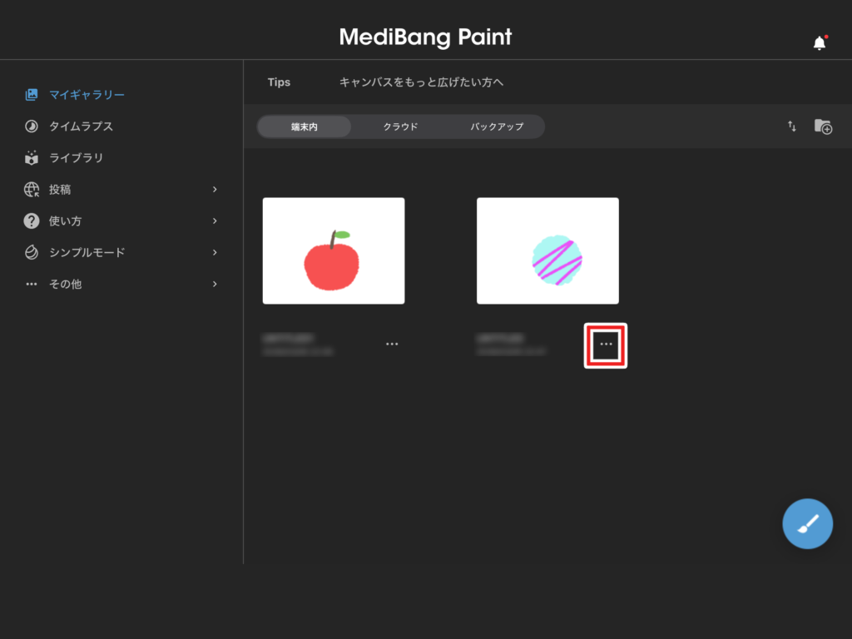Click the add new folder icon
This screenshot has height=639, width=852.
coord(823,126)
